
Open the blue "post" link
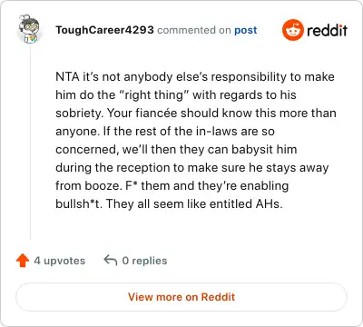coord(246,30)
